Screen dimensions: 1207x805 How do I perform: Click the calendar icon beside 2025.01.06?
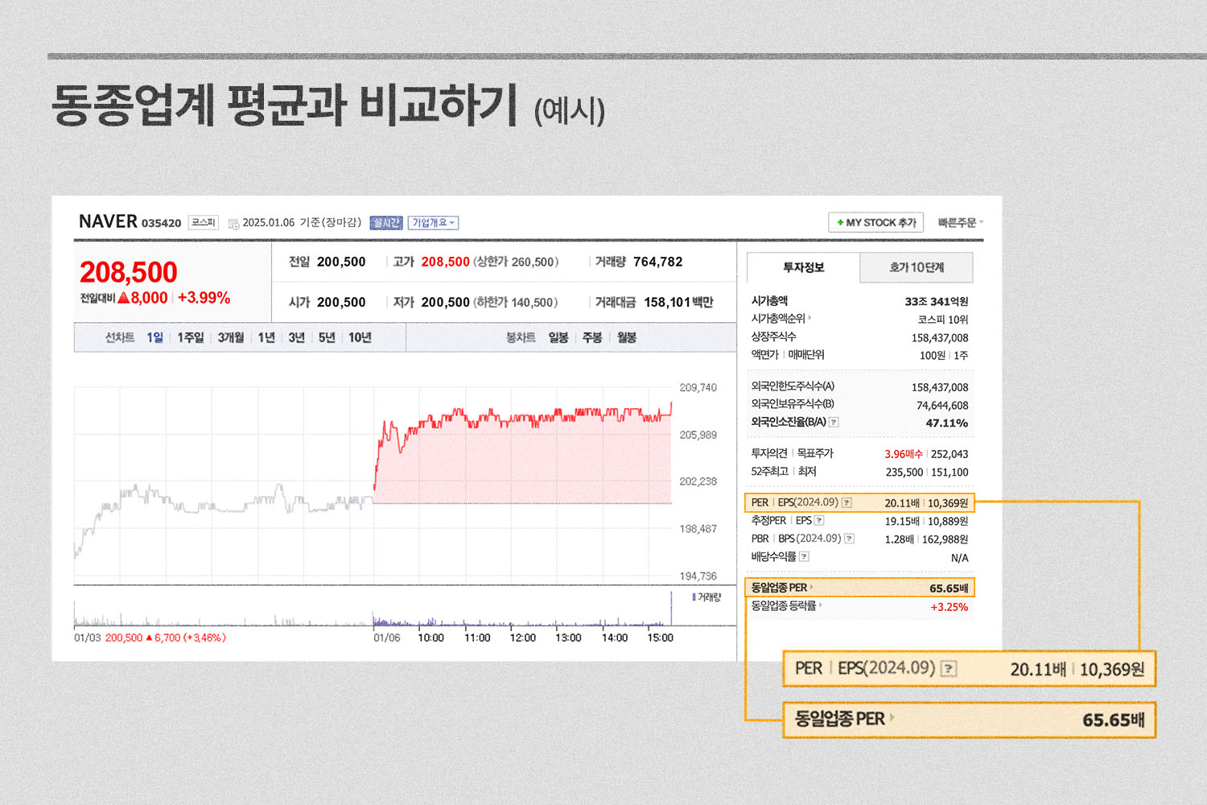click(233, 224)
